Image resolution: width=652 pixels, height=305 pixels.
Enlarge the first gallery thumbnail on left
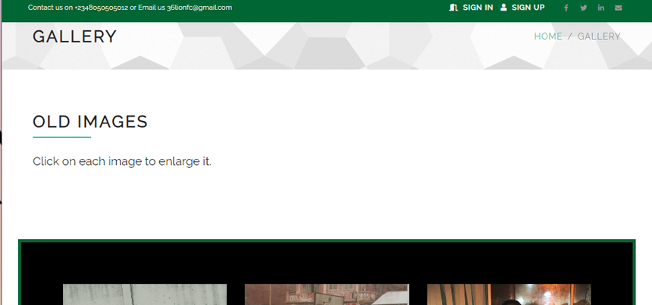pyautogui.click(x=144, y=294)
